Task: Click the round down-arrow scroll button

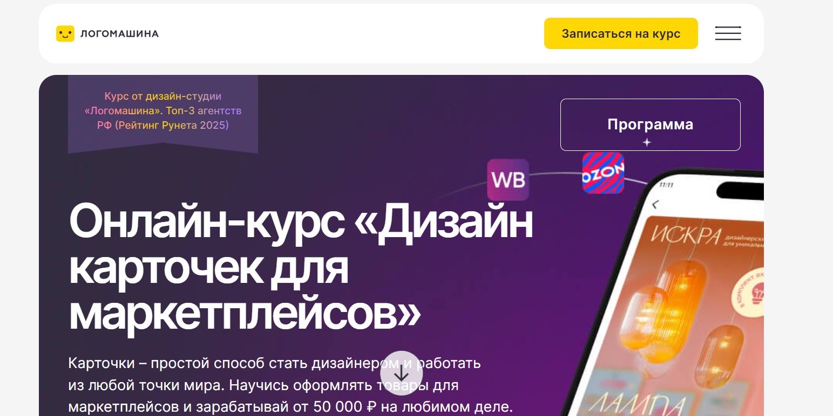Action: click(x=401, y=374)
